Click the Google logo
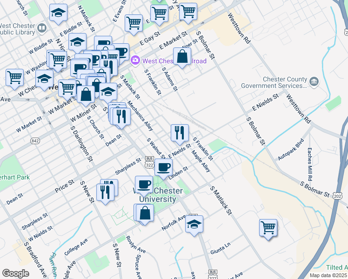Screen dimensions: 348x279 pyautogui.click(x=16, y=273)
